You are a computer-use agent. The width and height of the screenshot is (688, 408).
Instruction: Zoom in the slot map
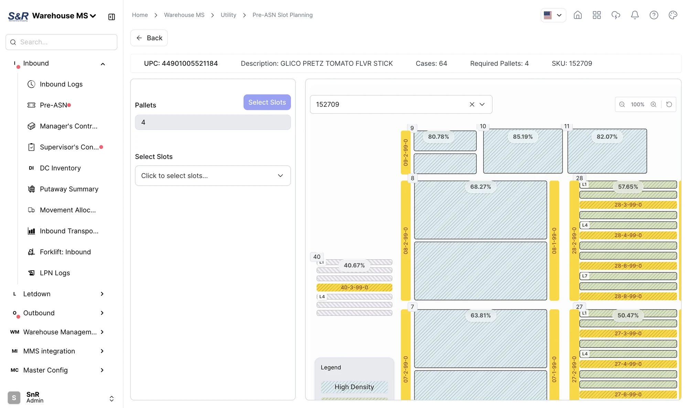pos(653,104)
